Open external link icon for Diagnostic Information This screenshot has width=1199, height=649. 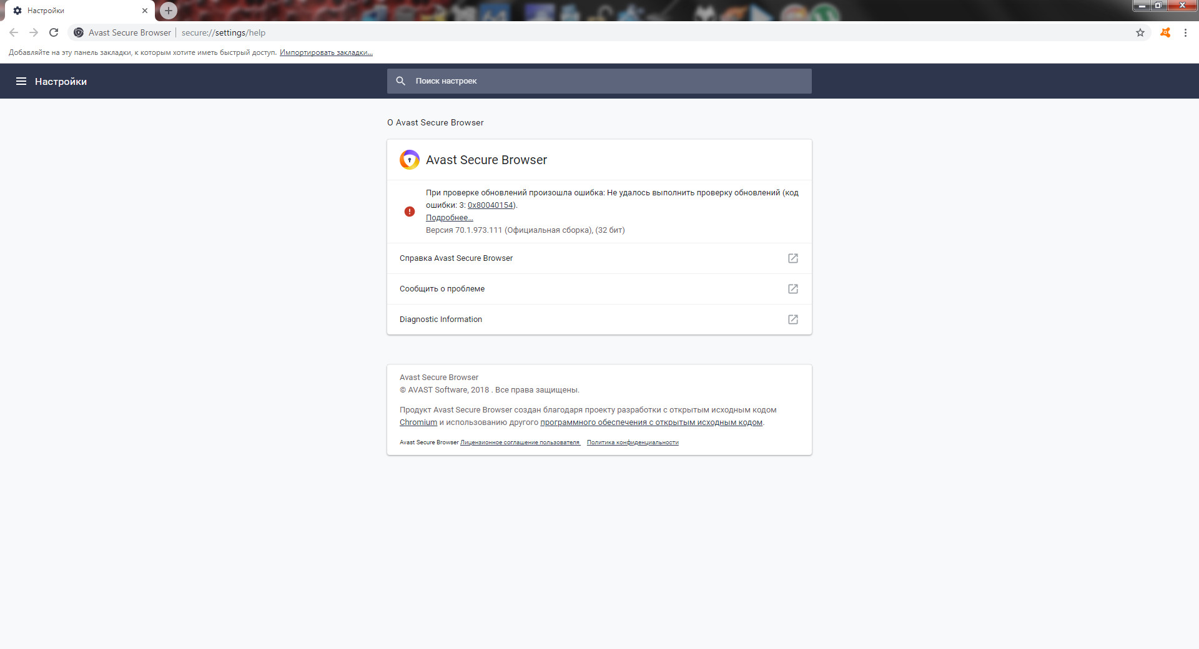793,320
